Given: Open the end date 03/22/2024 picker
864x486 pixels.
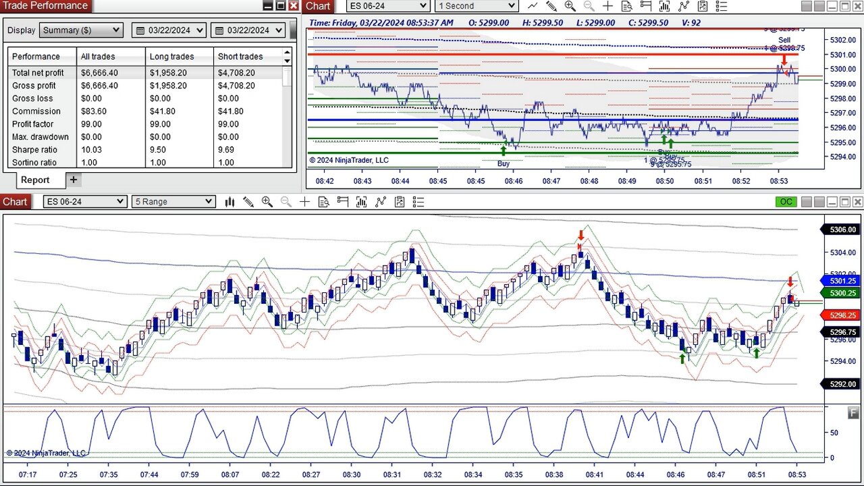Looking at the screenshot, I should coord(249,30).
